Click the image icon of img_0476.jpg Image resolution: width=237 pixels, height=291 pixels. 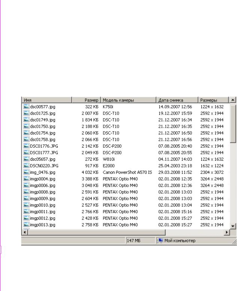(26, 172)
